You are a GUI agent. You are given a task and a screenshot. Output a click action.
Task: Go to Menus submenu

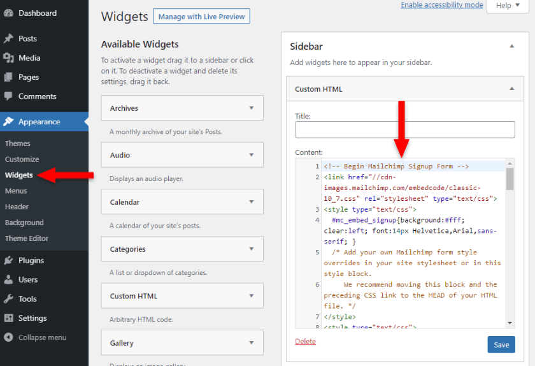16,191
